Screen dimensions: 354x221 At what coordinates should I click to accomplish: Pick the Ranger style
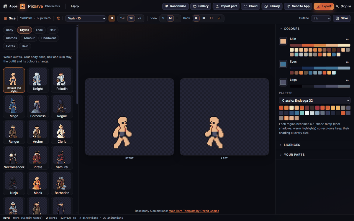point(14,132)
